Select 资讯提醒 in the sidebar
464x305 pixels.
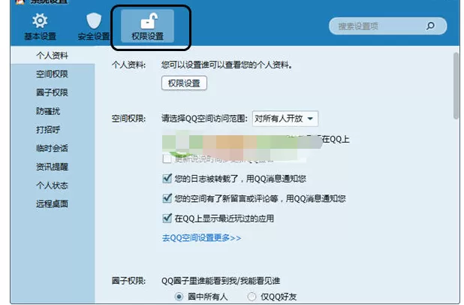(52, 167)
